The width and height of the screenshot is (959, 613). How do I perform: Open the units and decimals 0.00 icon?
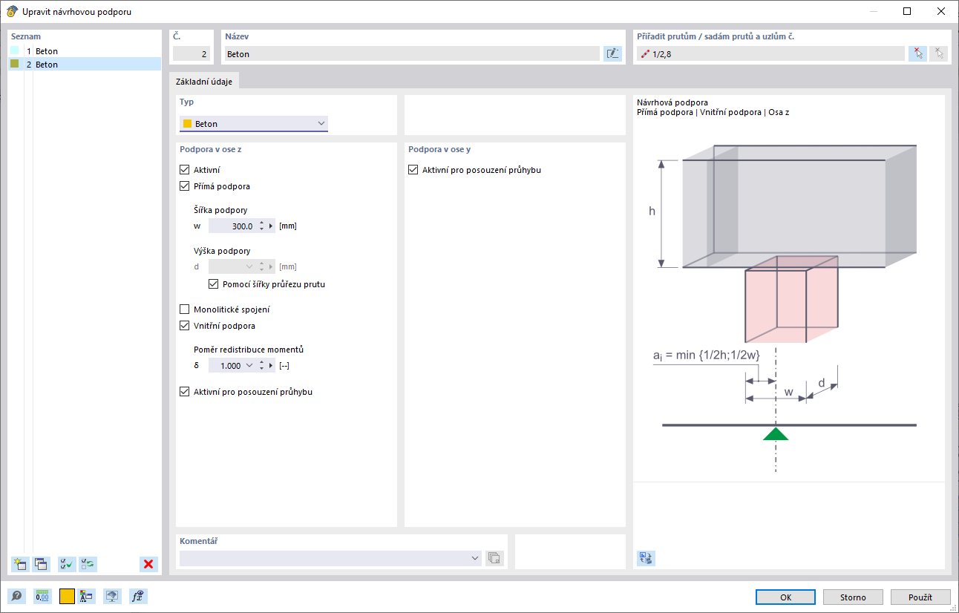click(42, 596)
